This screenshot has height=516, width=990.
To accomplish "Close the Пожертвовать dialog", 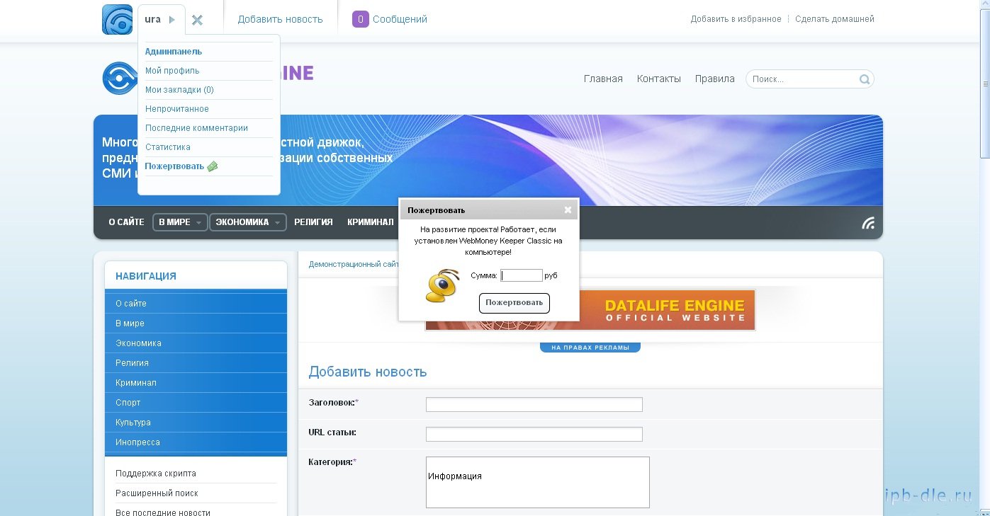I will pos(568,210).
